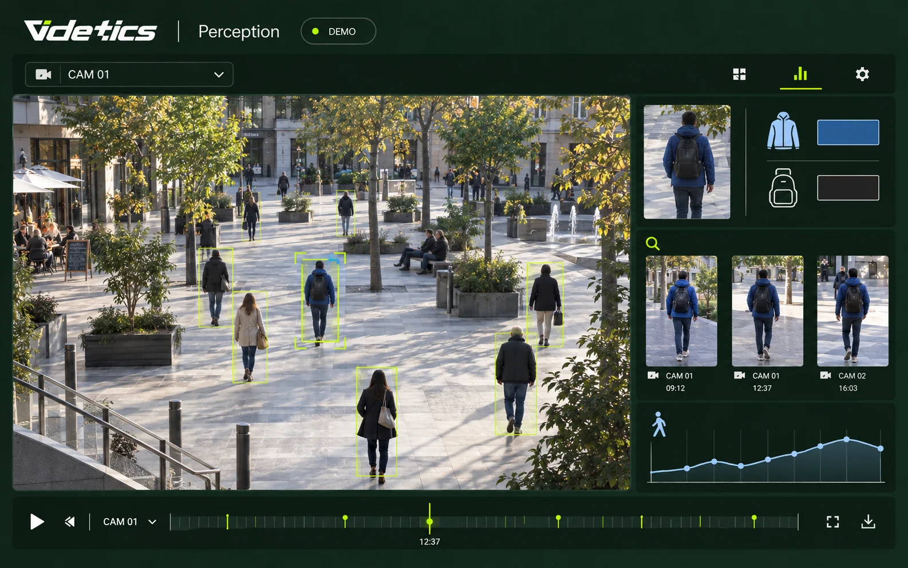Viewport: 908px width, 568px height.
Task: Open the CAM 01 12:37 match thumbnail
Action: pyautogui.click(x=767, y=311)
